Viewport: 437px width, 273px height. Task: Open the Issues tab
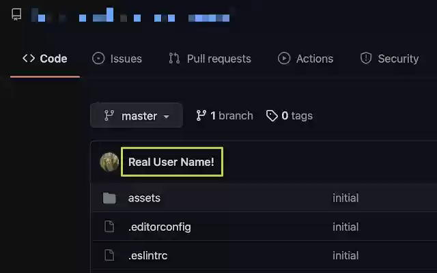click(x=117, y=59)
